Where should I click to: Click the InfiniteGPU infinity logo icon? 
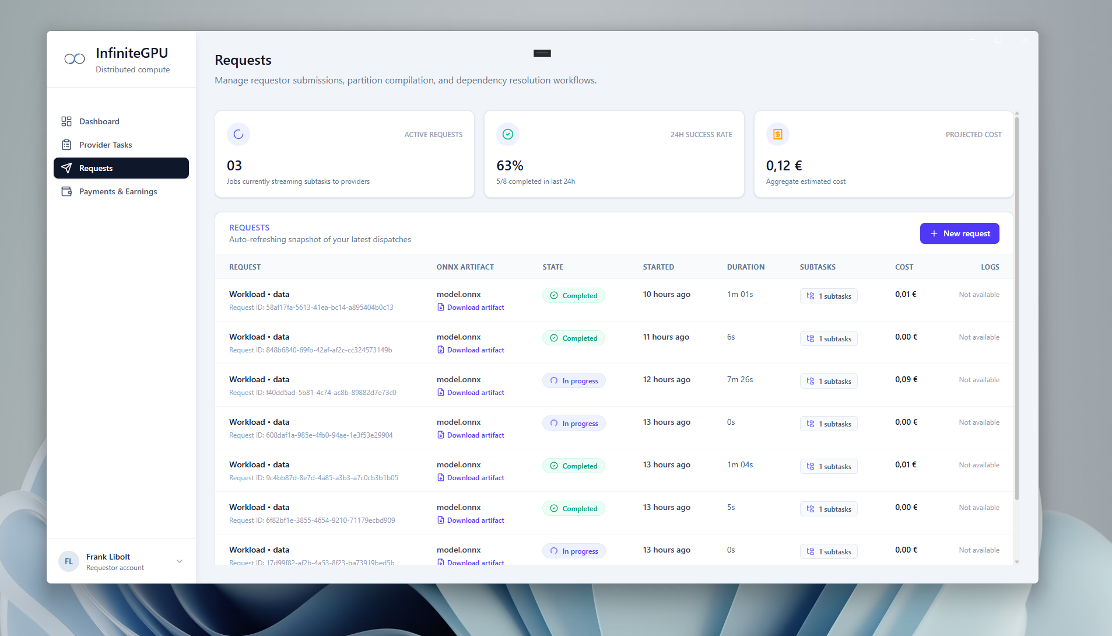(x=75, y=59)
